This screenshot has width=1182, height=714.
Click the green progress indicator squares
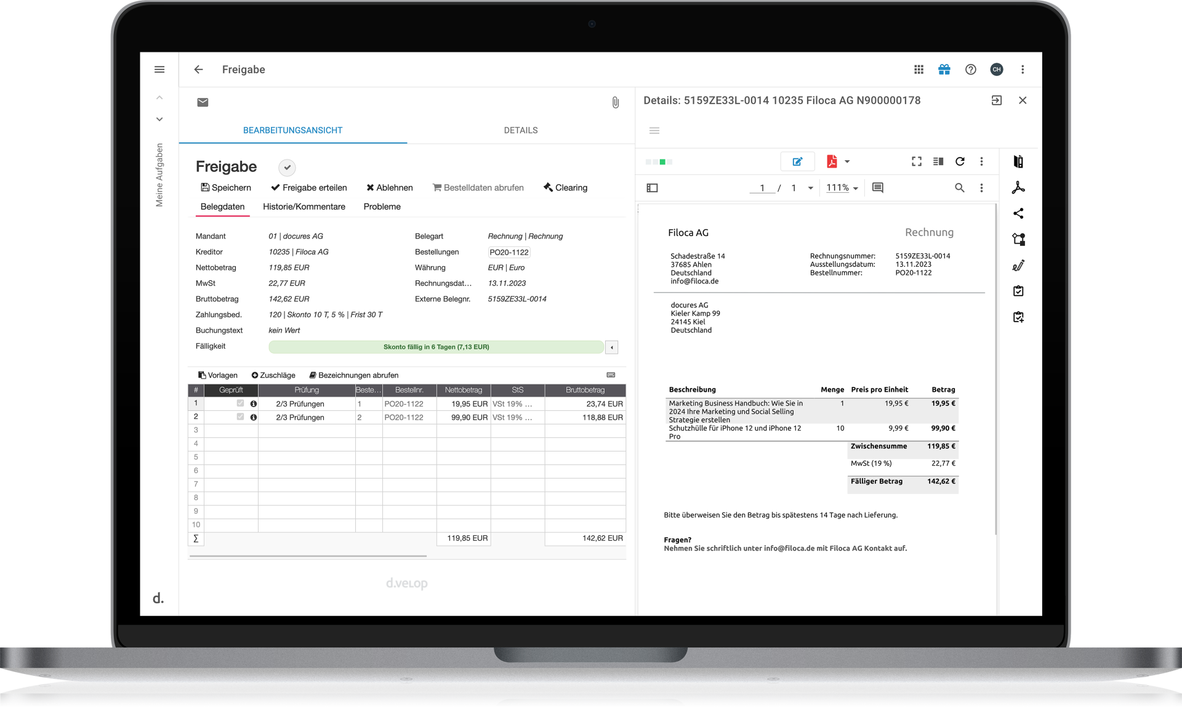(x=658, y=161)
